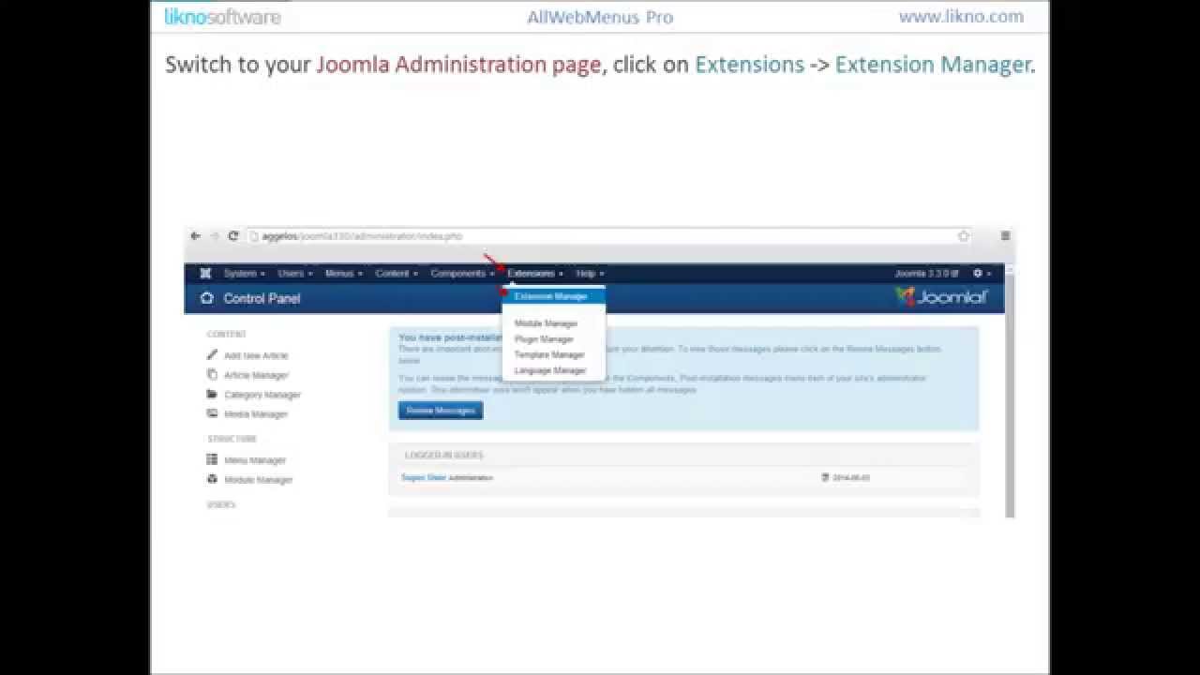
Task: Click the Joomla! brand logo on the right
Action: pyautogui.click(x=940, y=297)
